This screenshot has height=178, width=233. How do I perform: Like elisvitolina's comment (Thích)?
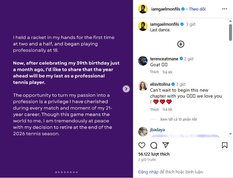tap(154, 109)
